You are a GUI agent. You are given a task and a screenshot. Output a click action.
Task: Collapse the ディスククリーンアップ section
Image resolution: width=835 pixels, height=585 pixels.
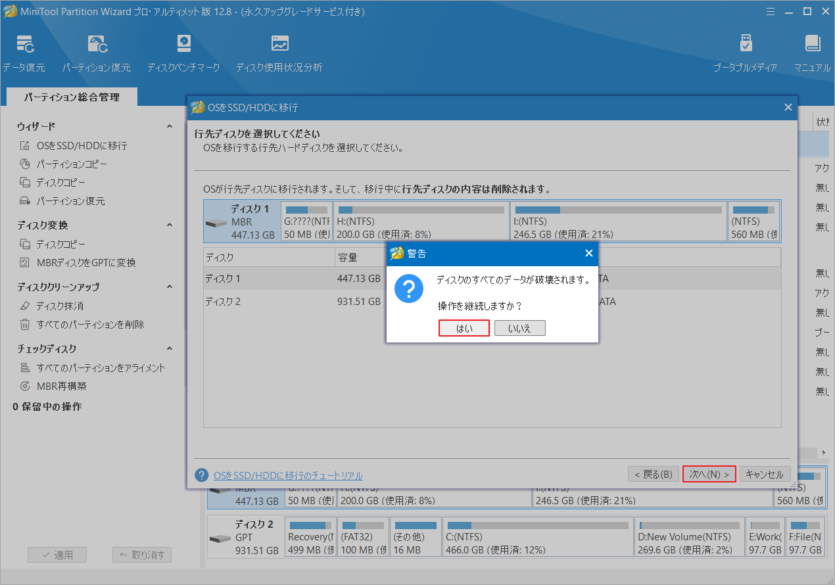(170, 287)
